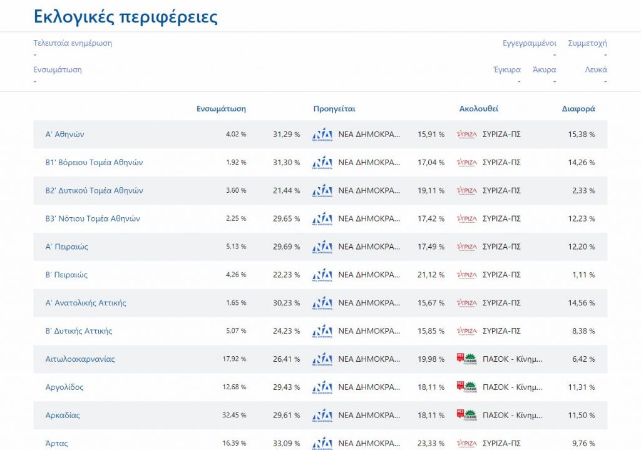Open Β1' Βόρειου Τομέα Αθηνών results
The image size is (641, 450).
tap(94, 163)
